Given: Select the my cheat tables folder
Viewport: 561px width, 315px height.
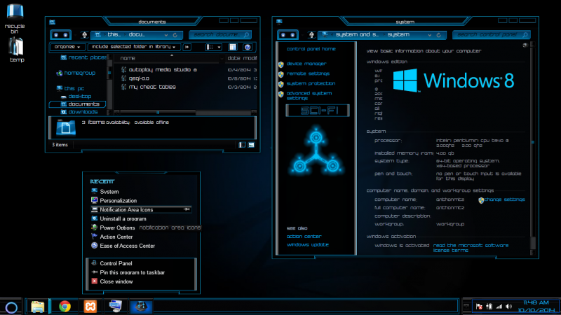Looking at the screenshot, I should coord(149,87).
